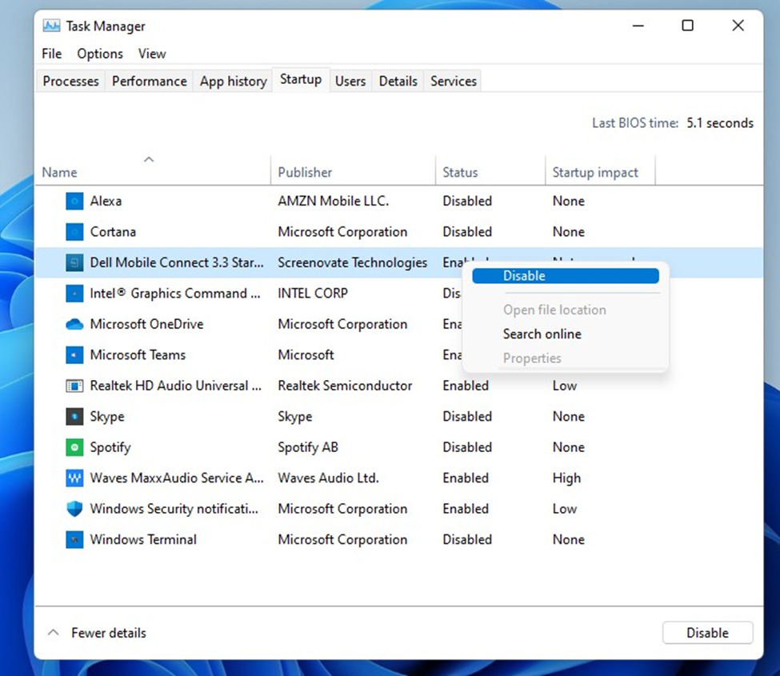Click the 5.1 seconds BIOS time value
Screen dimensions: 780x676
click(x=720, y=123)
